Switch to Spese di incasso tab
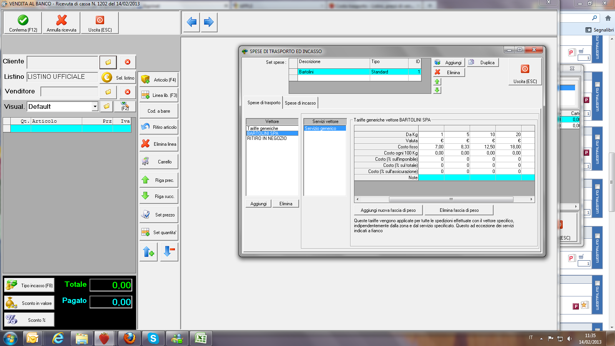Image resolution: width=615 pixels, height=346 pixels. pos(300,103)
